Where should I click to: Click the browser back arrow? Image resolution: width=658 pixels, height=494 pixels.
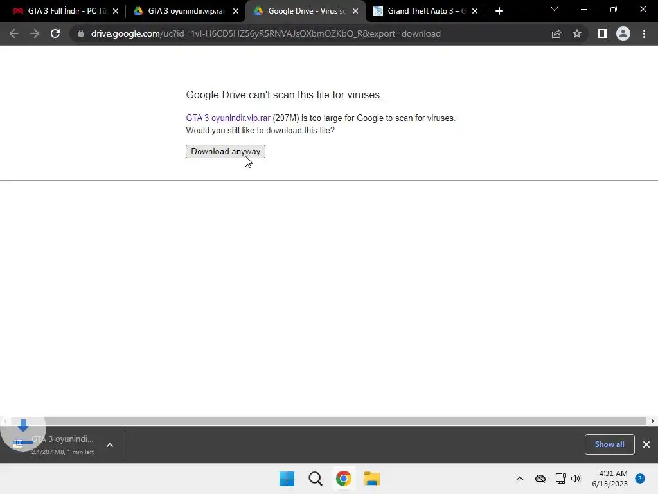[x=14, y=33]
